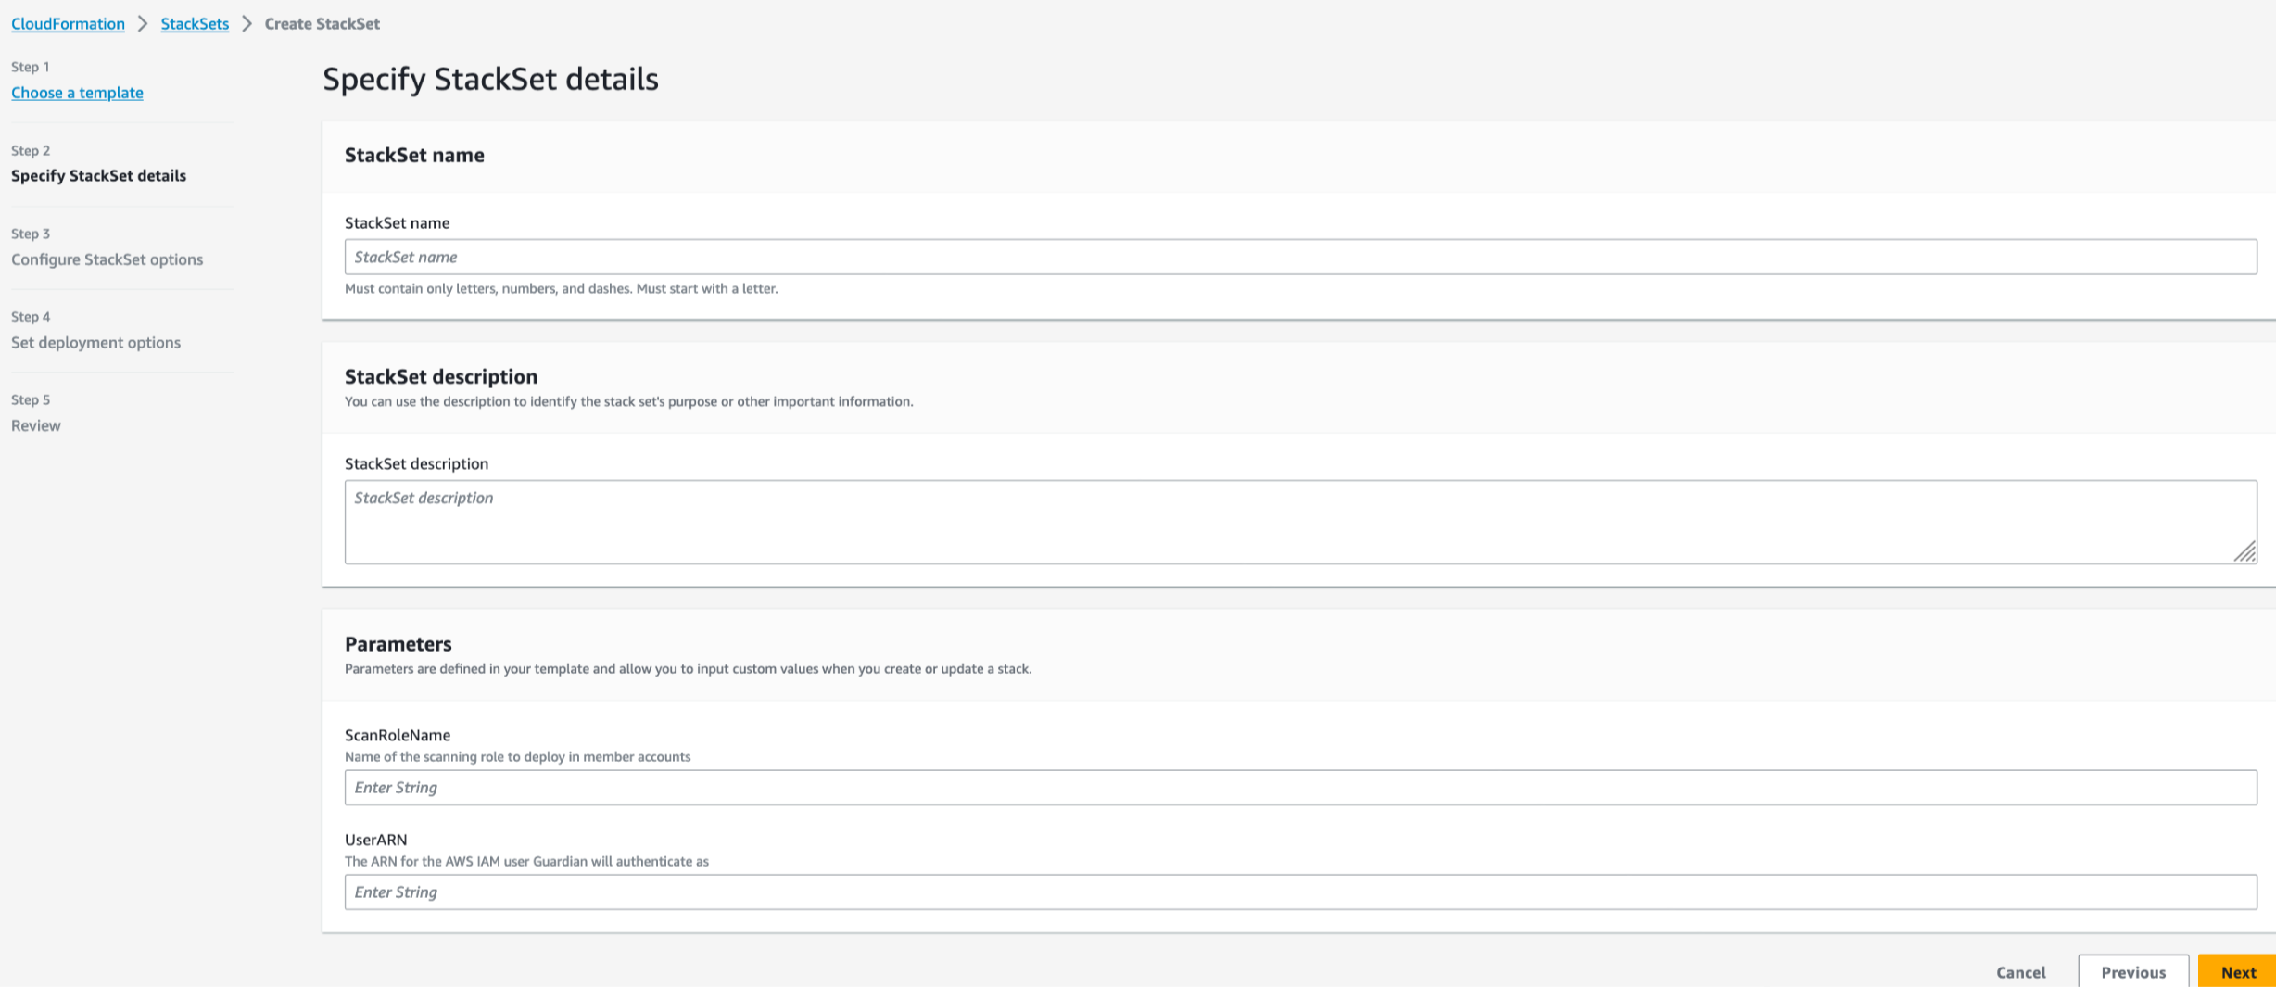Proceed with the orange Next button
Image resolution: width=2276 pixels, height=987 pixels.
coord(2237,971)
